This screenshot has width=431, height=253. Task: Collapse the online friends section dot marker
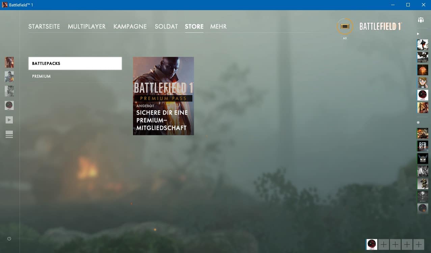pos(418,122)
